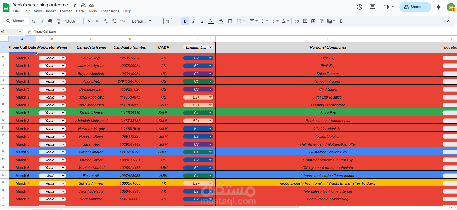Insert a chart using toolbar icon

313,21
